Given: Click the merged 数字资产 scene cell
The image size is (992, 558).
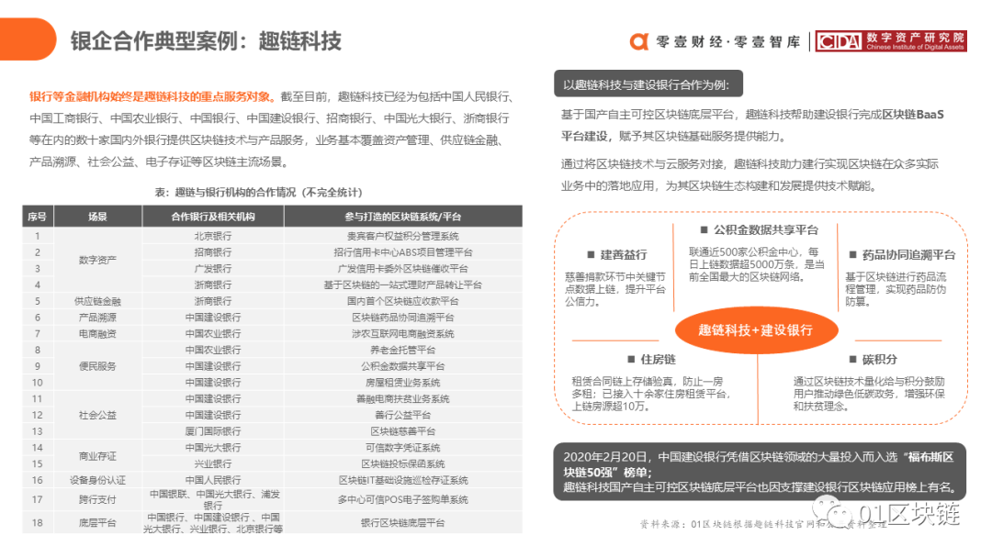Looking at the screenshot, I should 97,260.
